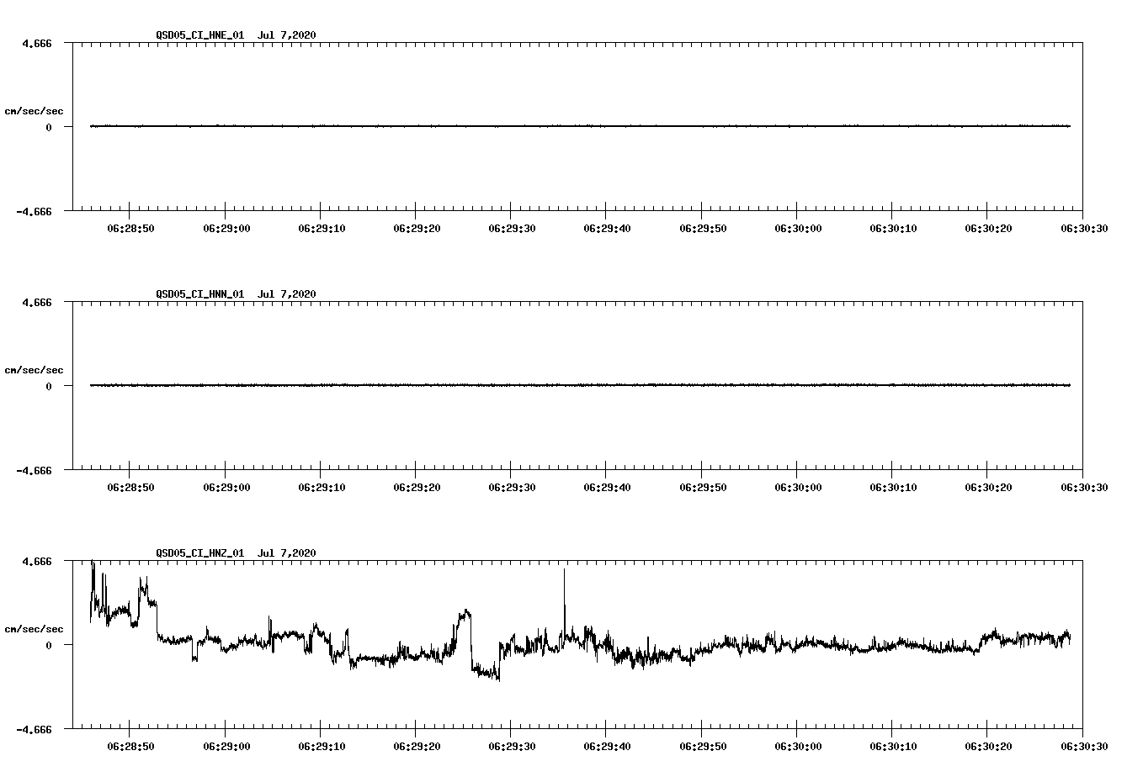Click the QSD05_CI_HNZ_01 plot title
Image resolution: width=1143 pixels, height=777 pixels.
(236, 552)
